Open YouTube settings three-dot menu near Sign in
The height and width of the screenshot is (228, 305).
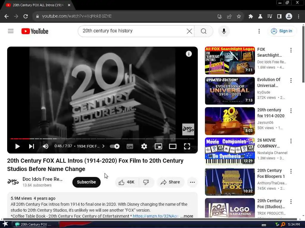(259, 31)
